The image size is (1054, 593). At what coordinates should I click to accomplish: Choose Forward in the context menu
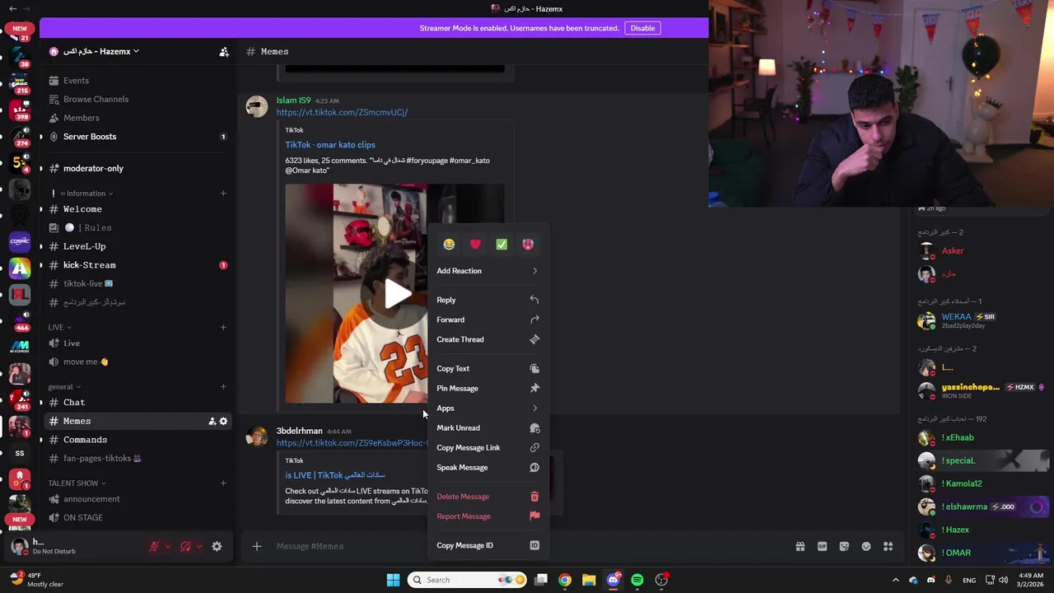coord(487,320)
